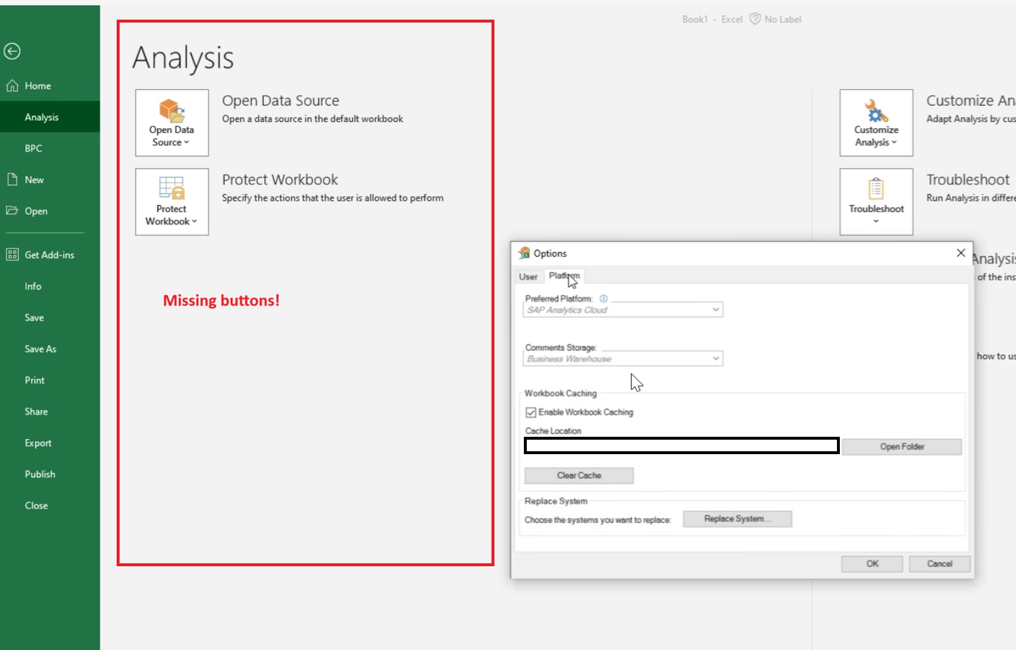Click the "Troubleshoot" heading text
This screenshot has height=650, width=1016.
point(968,180)
